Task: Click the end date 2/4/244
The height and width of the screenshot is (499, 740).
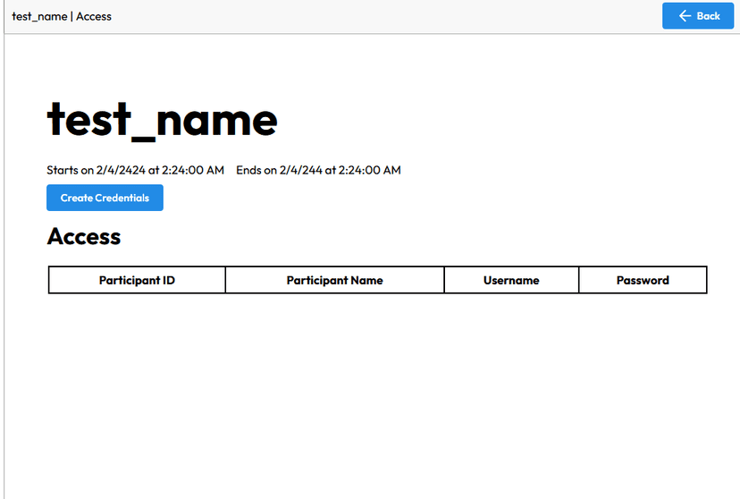Action: (x=300, y=171)
